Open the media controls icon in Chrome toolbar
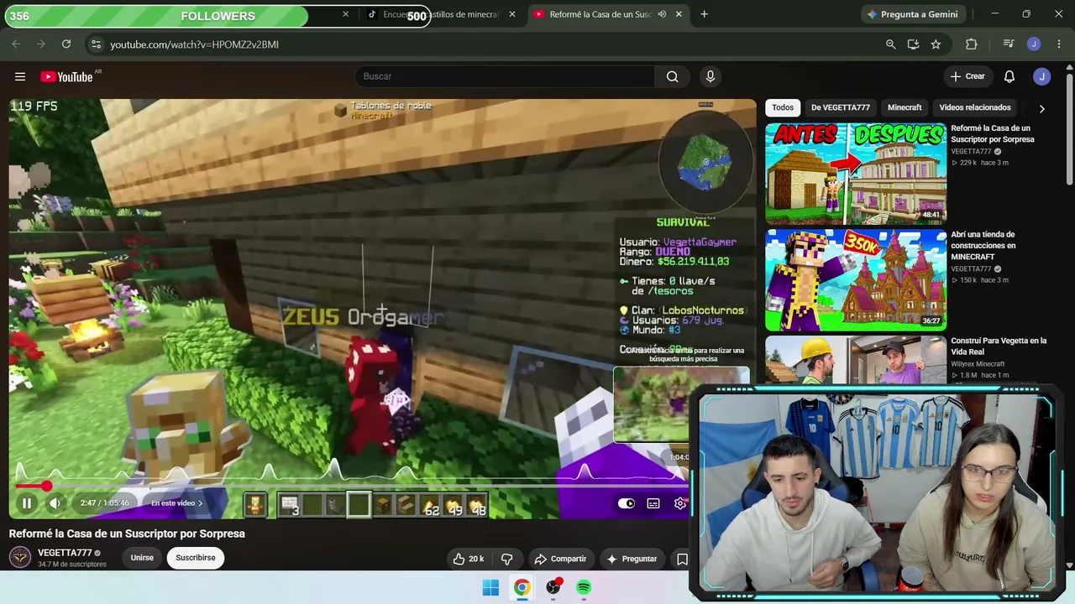 click(x=1009, y=44)
